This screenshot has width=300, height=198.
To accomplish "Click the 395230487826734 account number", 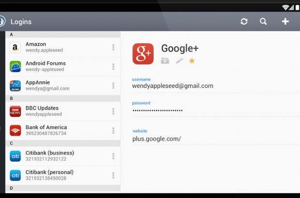I will click(x=46, y=133).
